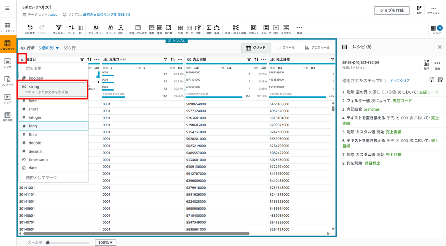Image resolution: width=446 pixels, height=246 pixels.
Task: Open the Union (ユニオン) tool
Action: tap(286, 29)
